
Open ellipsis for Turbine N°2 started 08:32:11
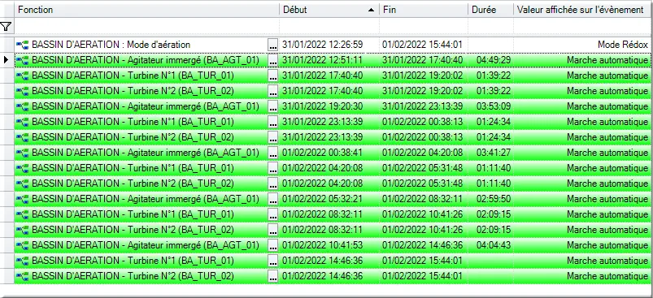(272, 230)
